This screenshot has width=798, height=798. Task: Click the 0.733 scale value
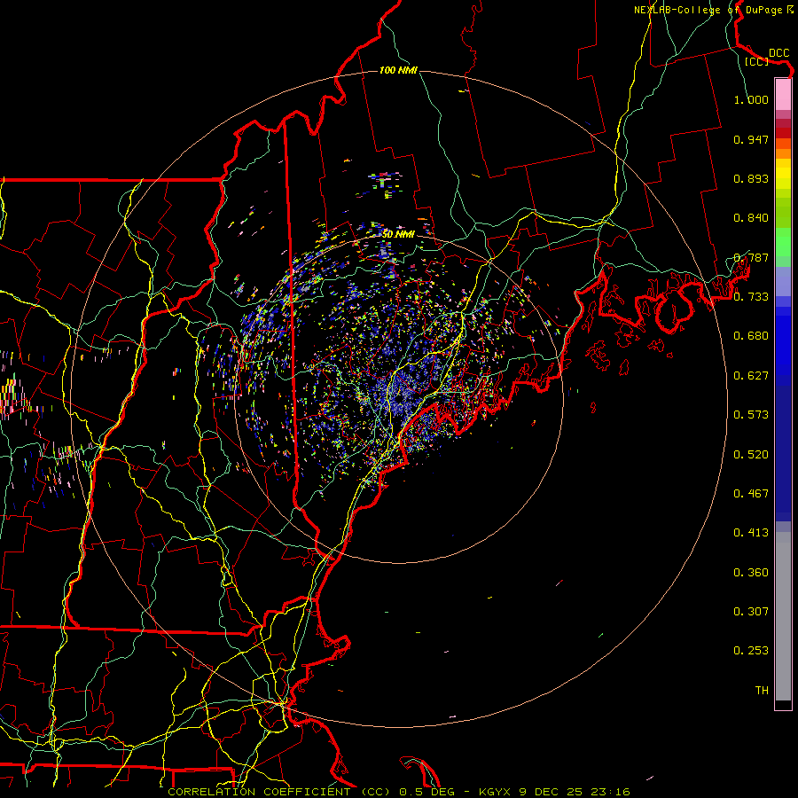pos(751,297)
